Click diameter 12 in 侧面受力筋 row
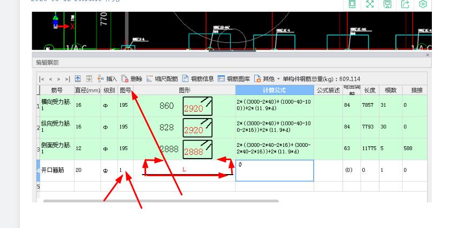Screen dimensions: 449x228 (87, 148)
